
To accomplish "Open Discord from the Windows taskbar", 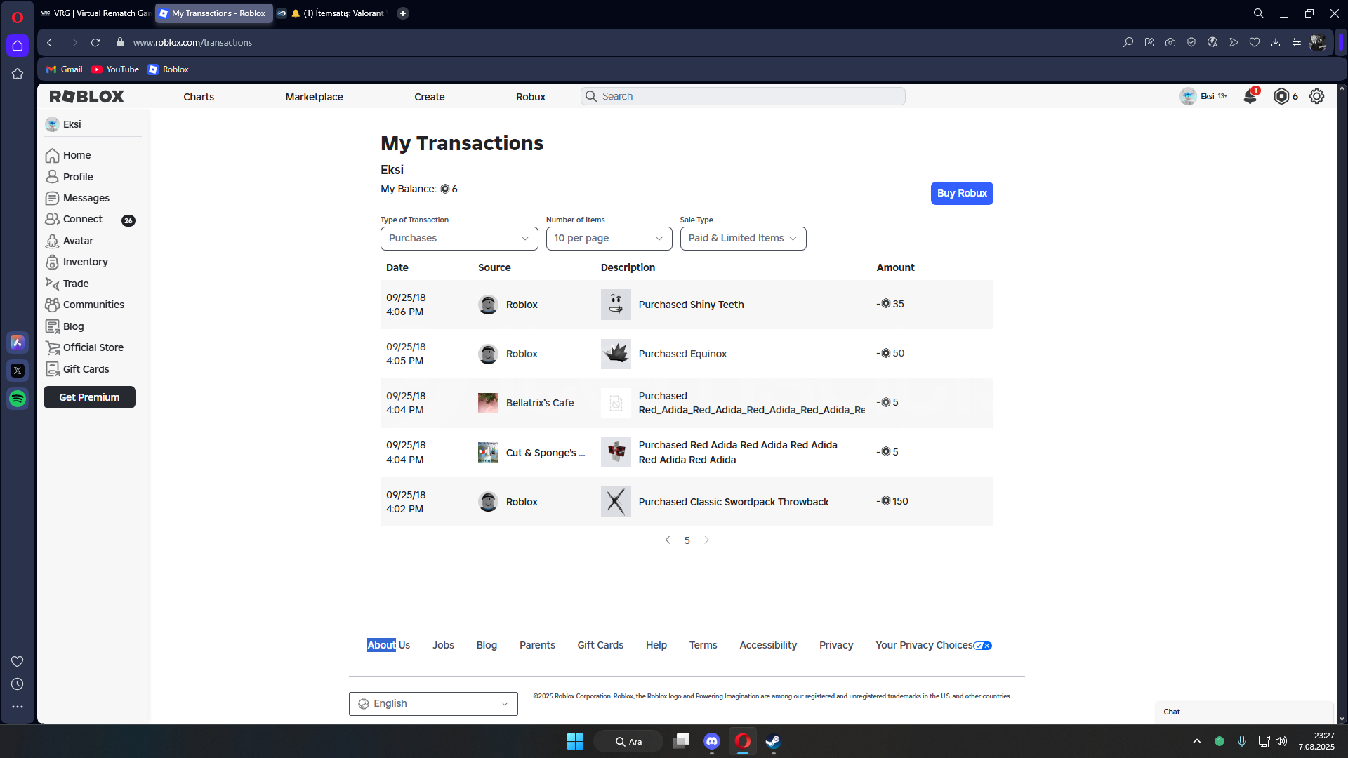I will point(711,741).
